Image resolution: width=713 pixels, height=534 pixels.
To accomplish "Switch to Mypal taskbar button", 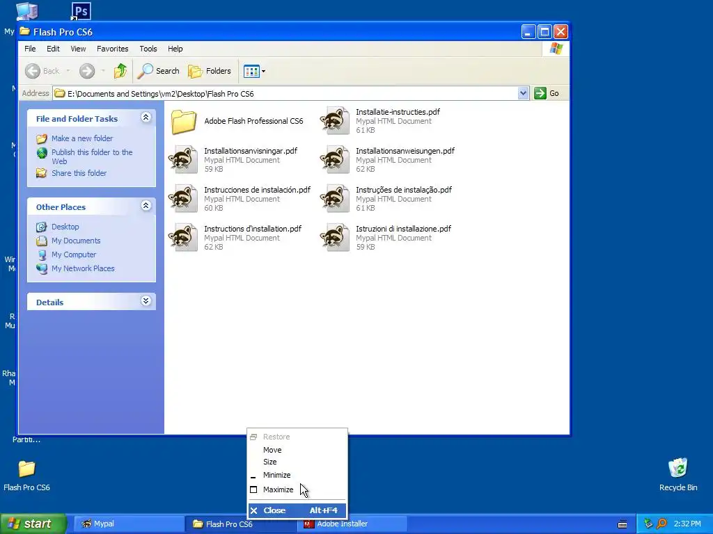I will [129, 524].
